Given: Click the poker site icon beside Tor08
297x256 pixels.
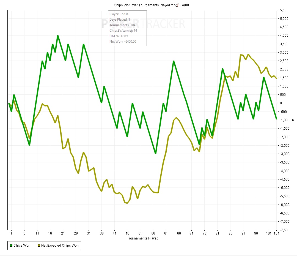Looking at the screenshot, I should (177, 5).
